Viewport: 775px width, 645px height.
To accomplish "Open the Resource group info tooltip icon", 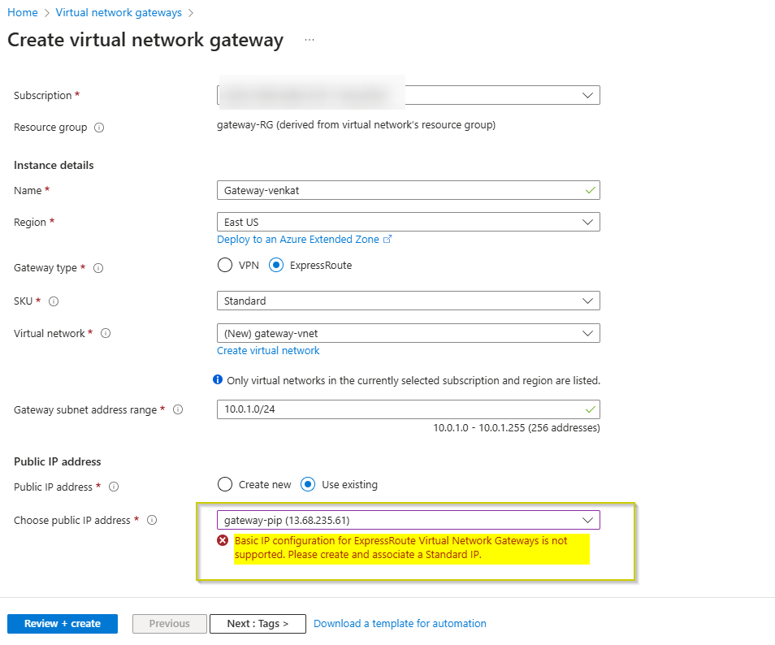I will point(99,127).
